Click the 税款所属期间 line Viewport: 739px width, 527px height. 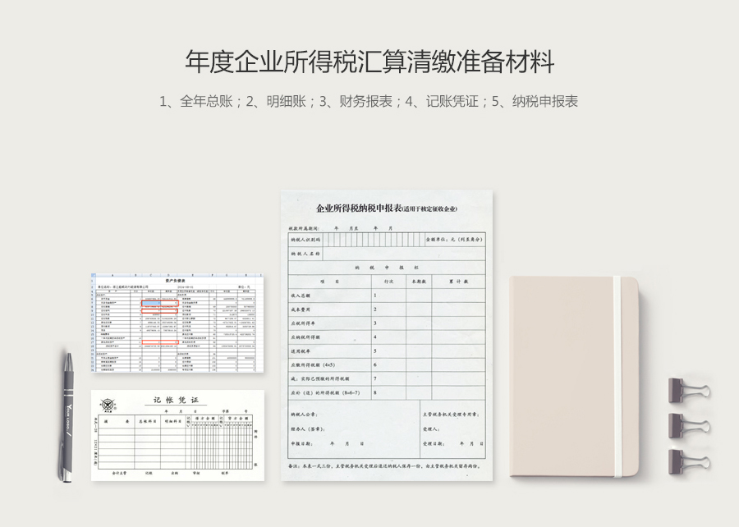tap(340, 228)
